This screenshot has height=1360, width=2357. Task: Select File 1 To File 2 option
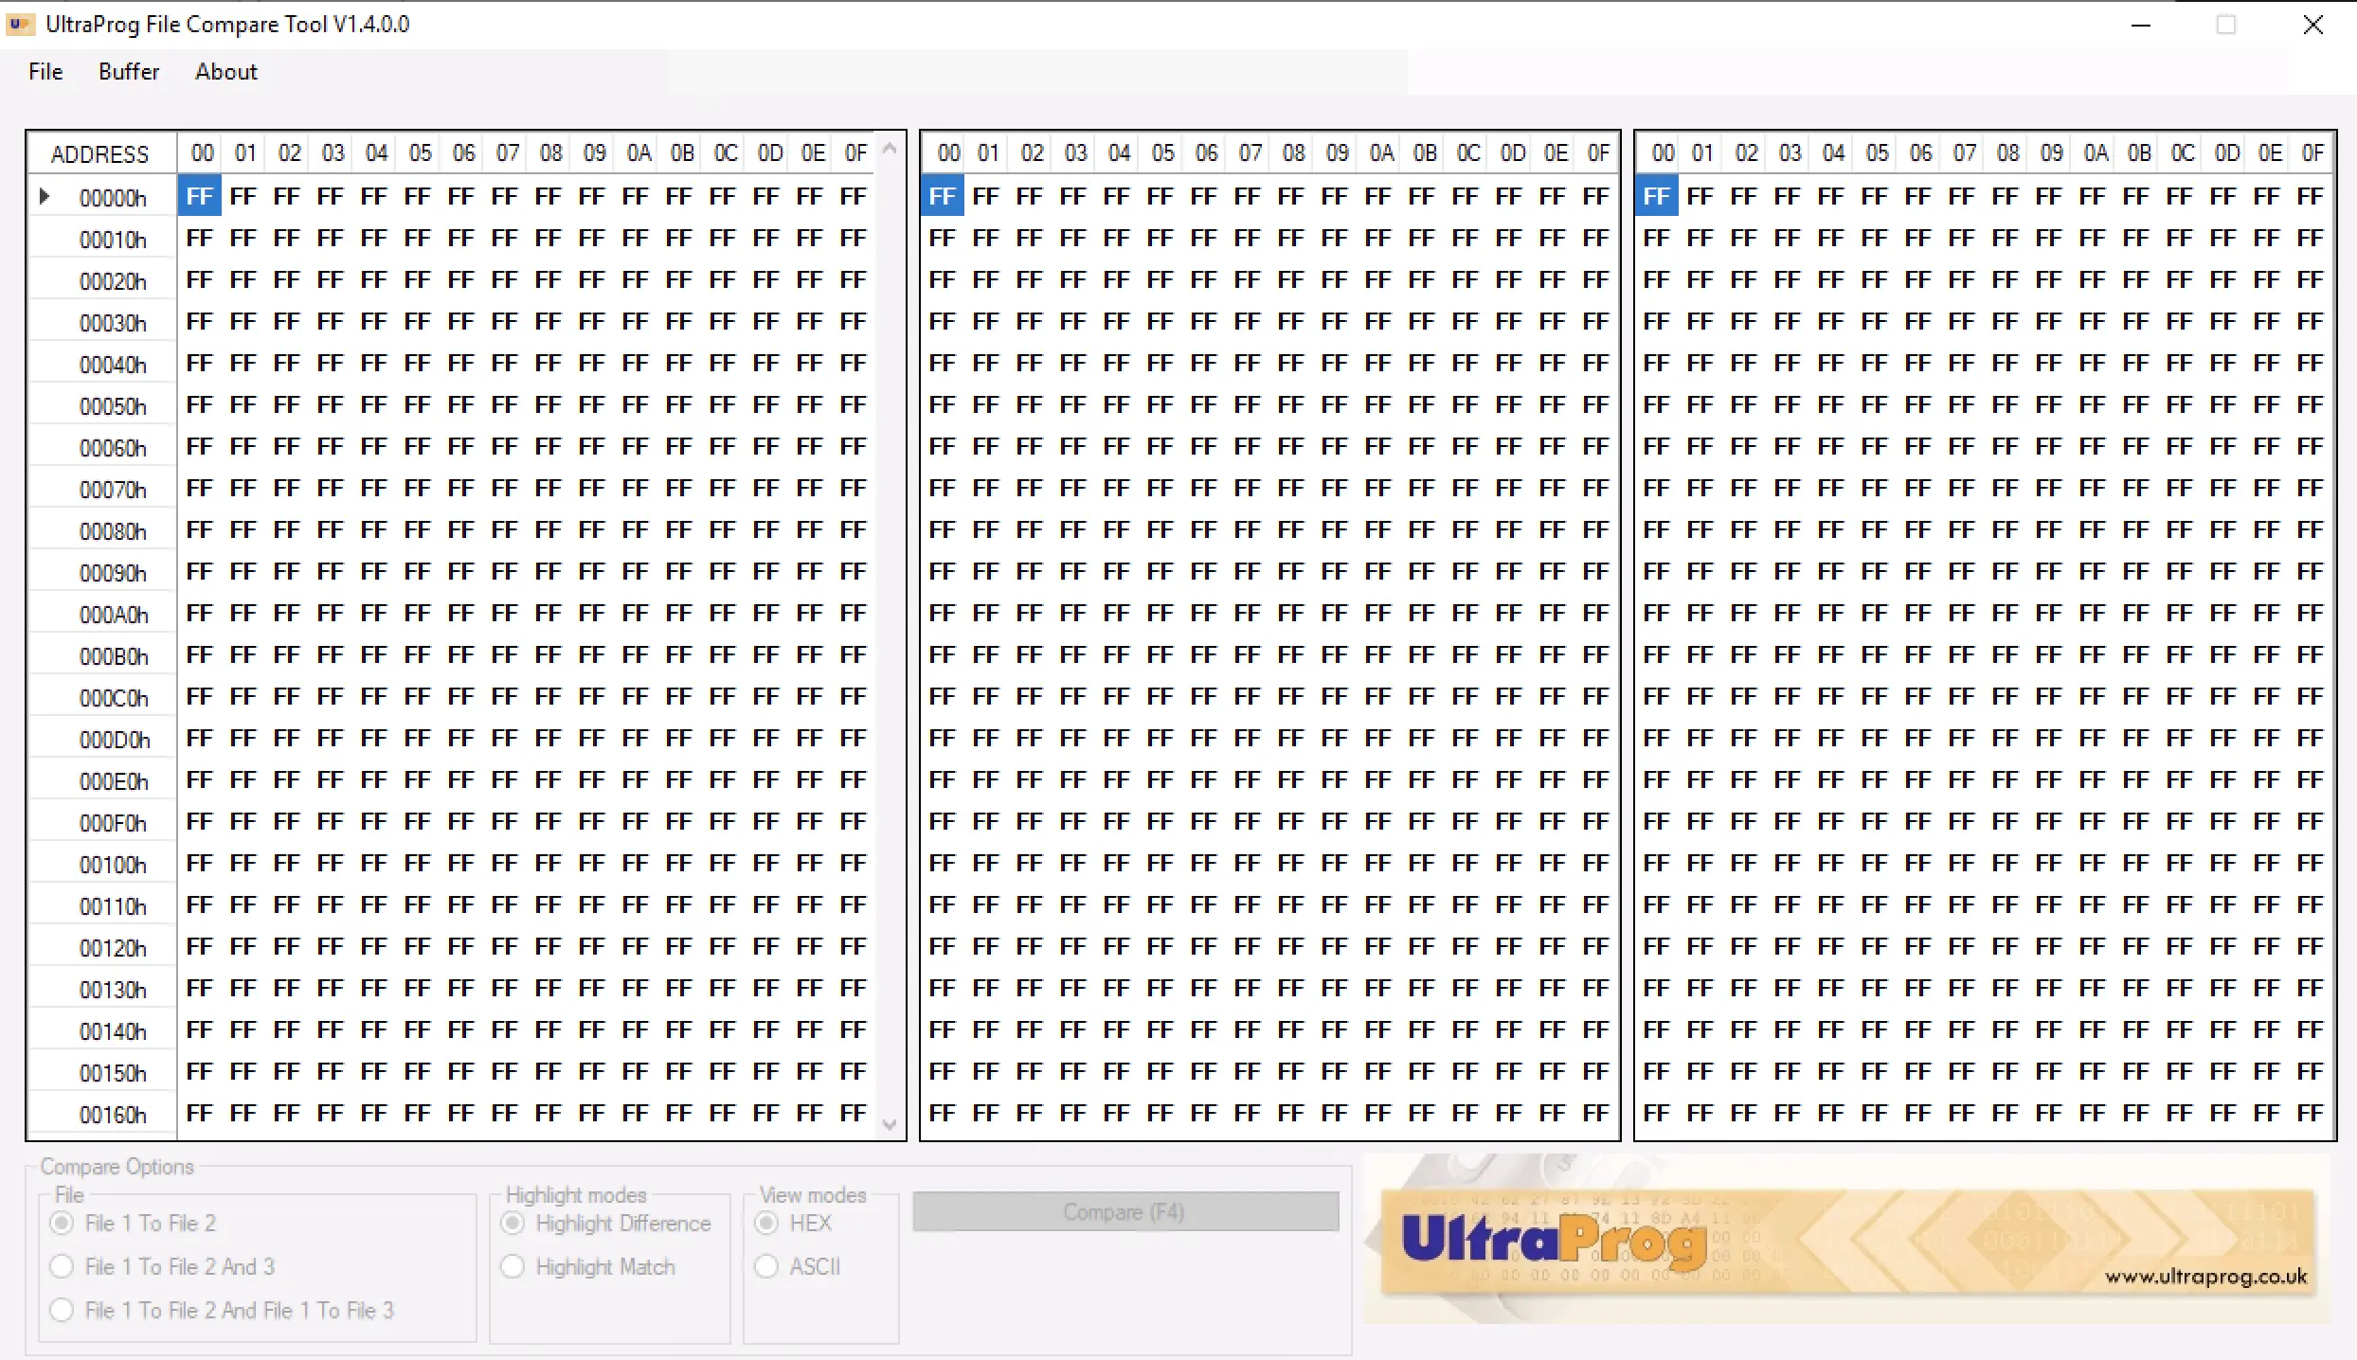(x=63, y=1223)
